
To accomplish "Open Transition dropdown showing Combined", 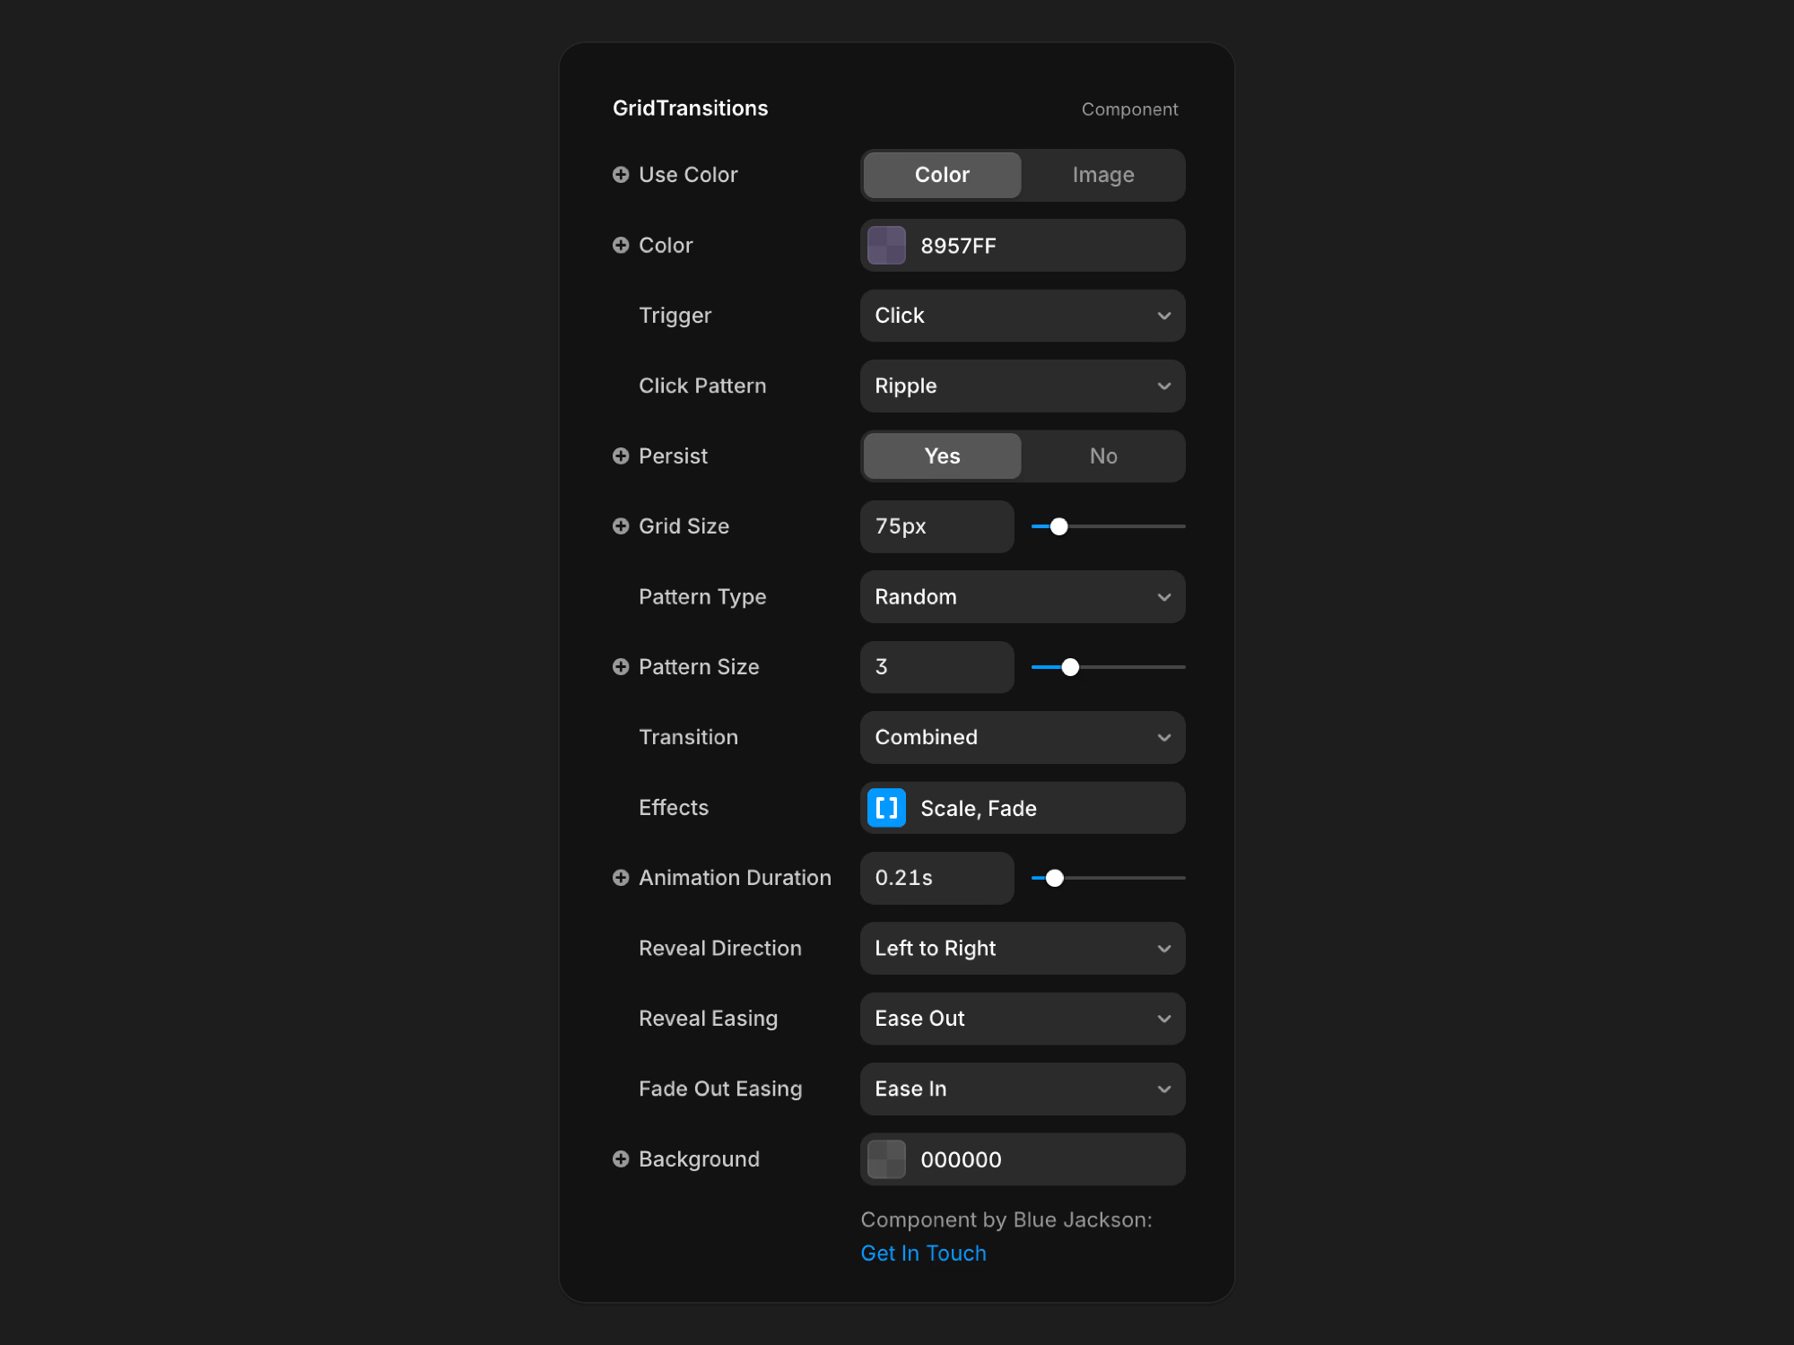I will pyautogui.click(x=1022, y=737).
